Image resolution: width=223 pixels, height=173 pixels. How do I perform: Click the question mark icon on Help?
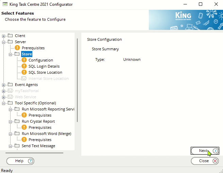(x=30, y=161)
